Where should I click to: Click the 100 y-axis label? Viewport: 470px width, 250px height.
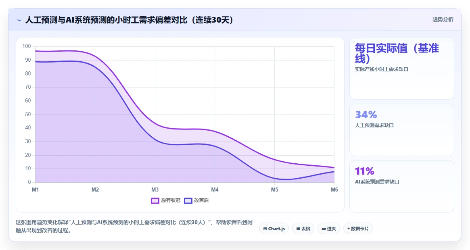27,46
